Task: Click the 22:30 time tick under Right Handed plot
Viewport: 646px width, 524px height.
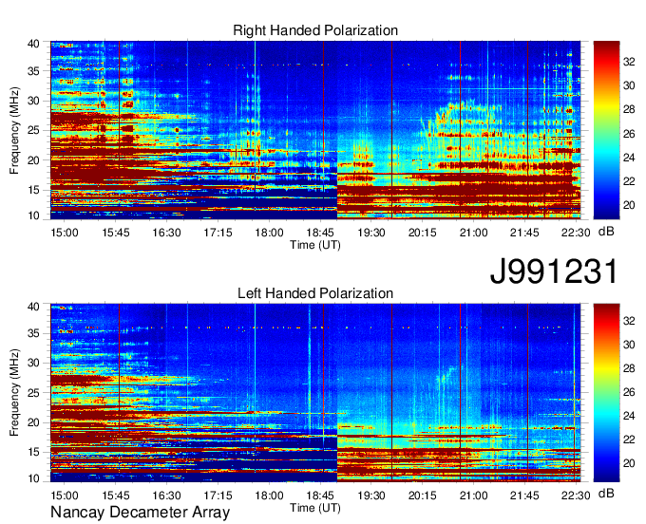Action: click(576, 233)
